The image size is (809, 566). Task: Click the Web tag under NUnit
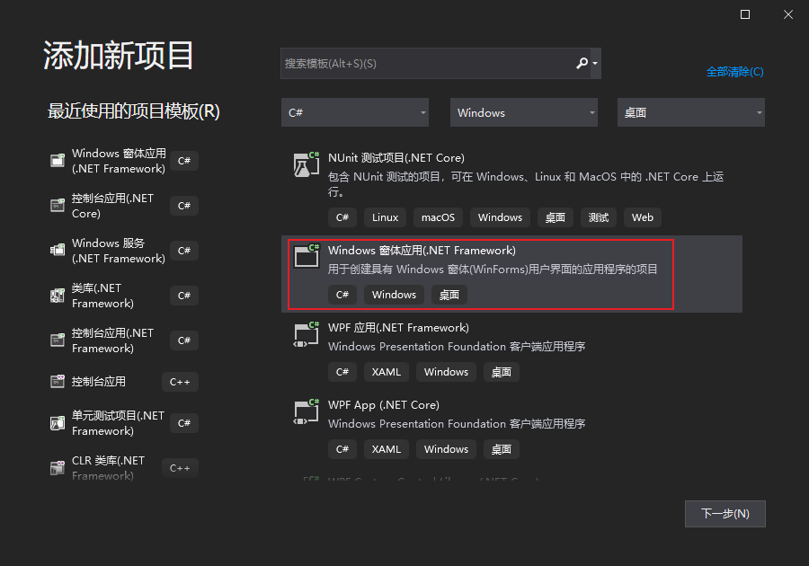(643, 217)
